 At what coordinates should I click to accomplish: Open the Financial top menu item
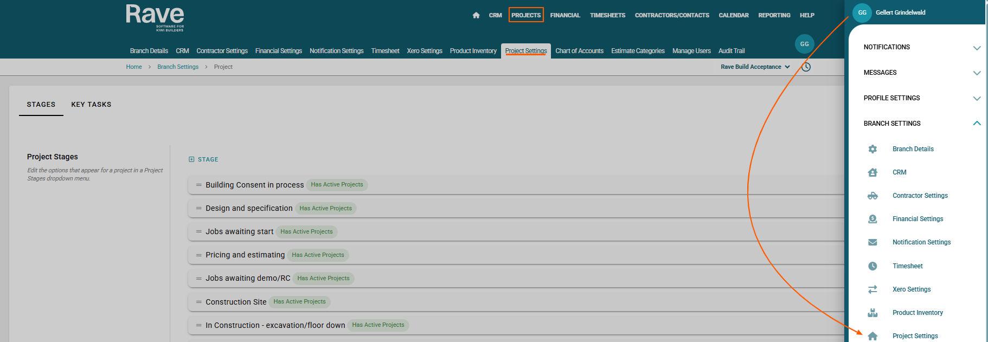pos(565,15)
